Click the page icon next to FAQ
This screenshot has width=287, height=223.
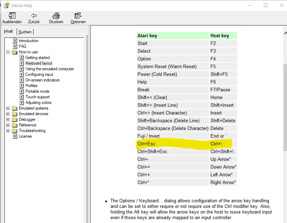pyautogui.click(x=15, y=46)
